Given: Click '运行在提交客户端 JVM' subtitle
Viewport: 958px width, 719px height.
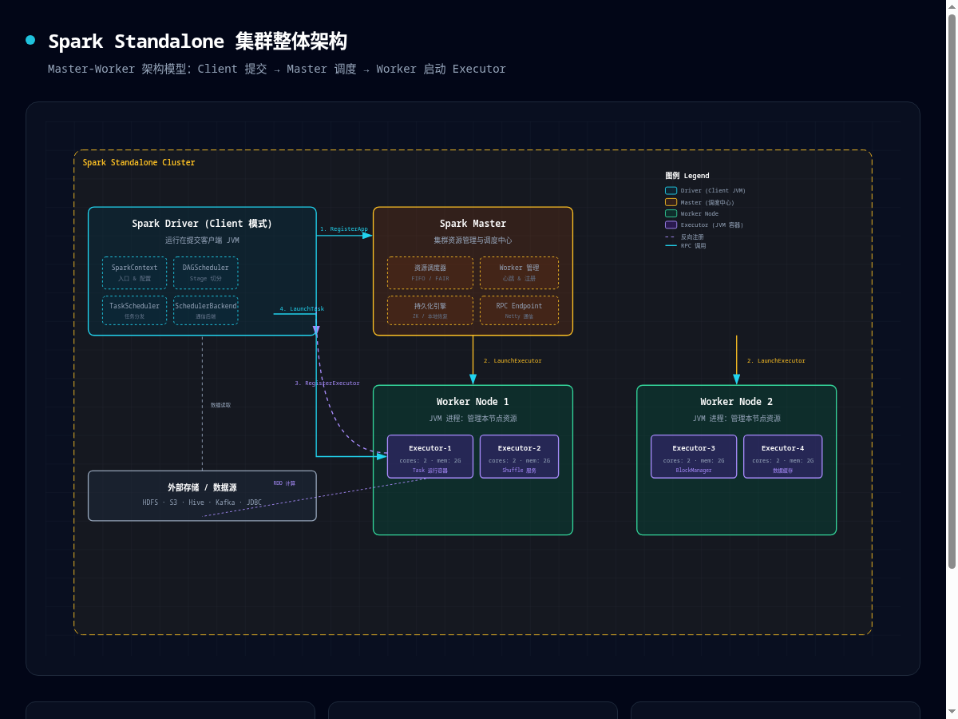Looking at the screenshot, I should (202, 240).
